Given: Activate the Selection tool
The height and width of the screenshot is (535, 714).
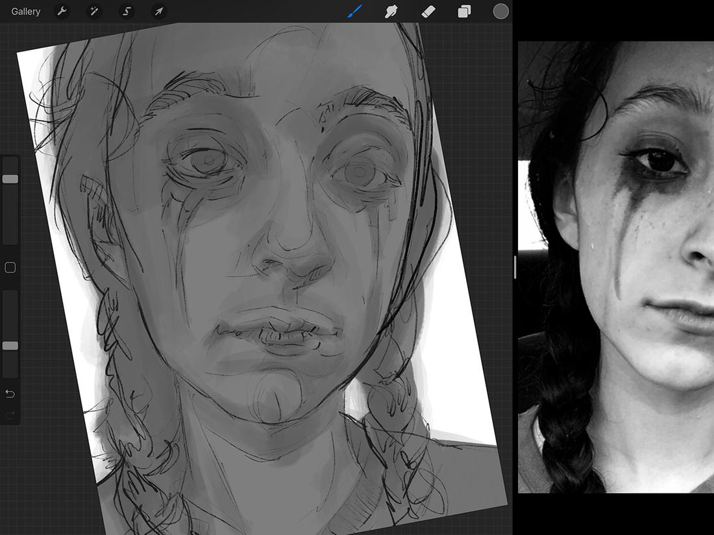Looking at the screenshot, I should (127, 11).
